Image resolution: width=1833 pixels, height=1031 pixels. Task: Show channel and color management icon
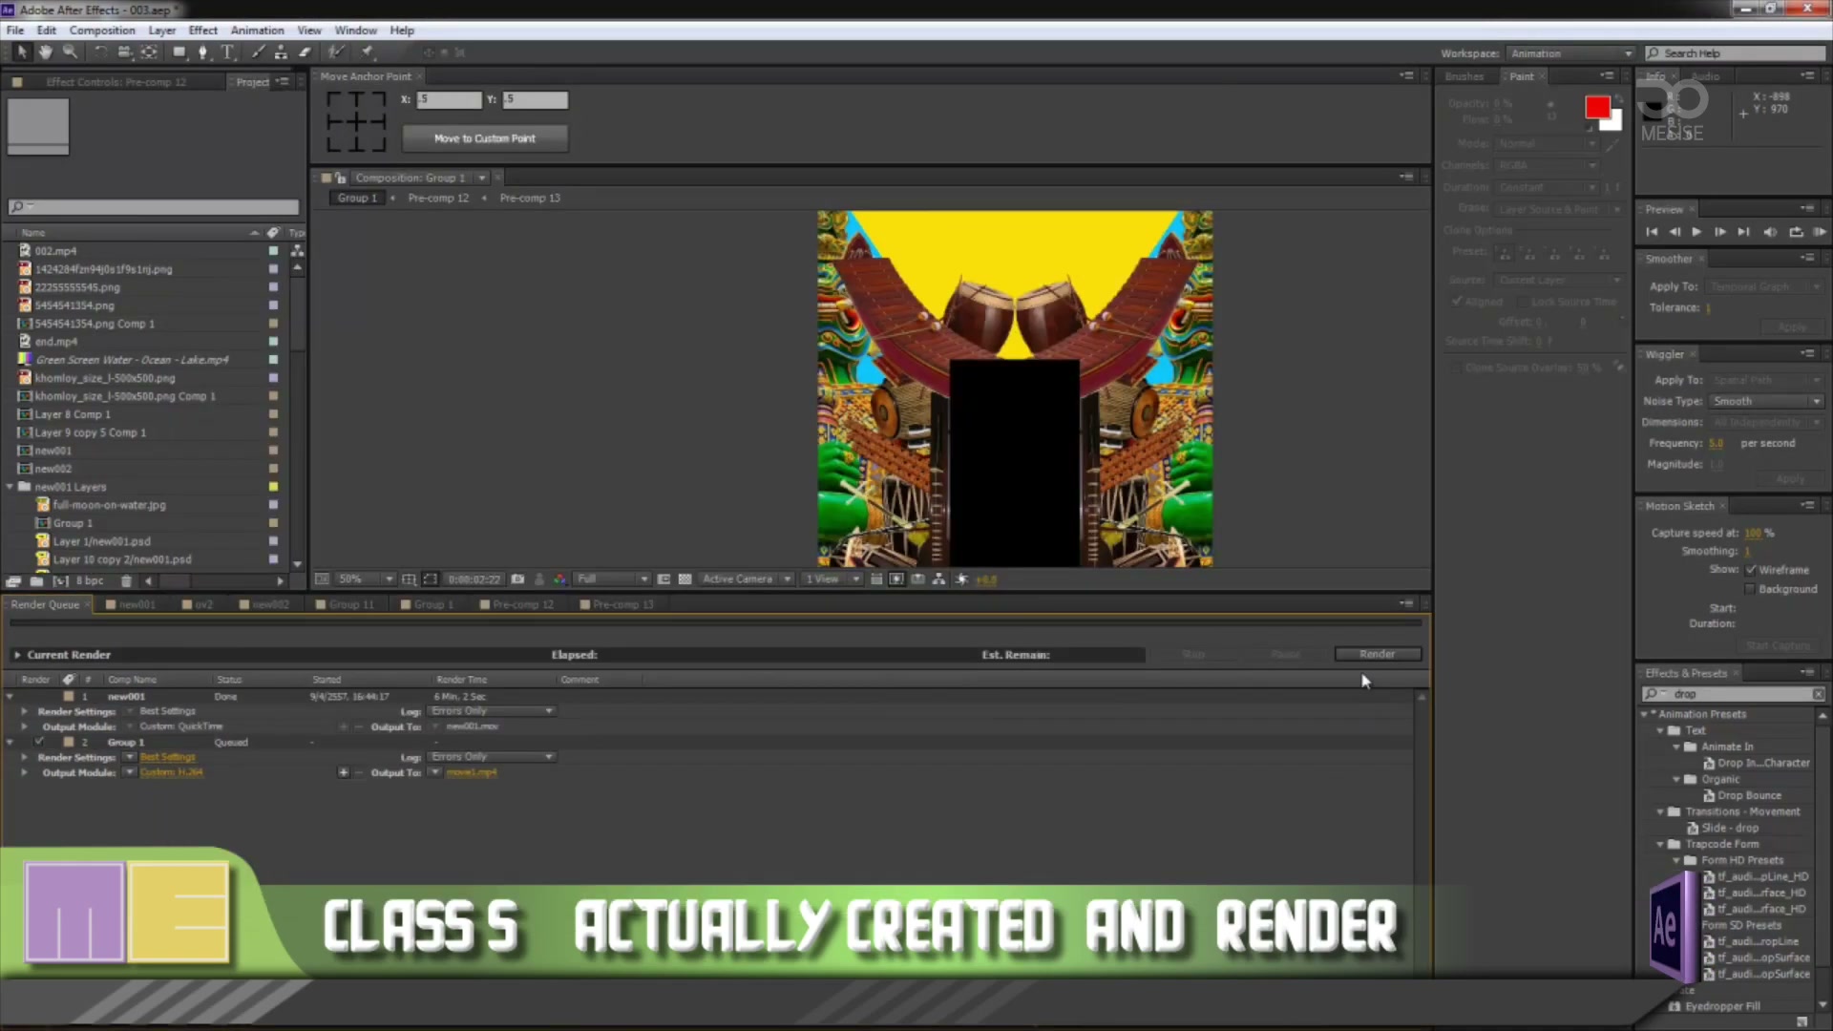click(560, 579)
